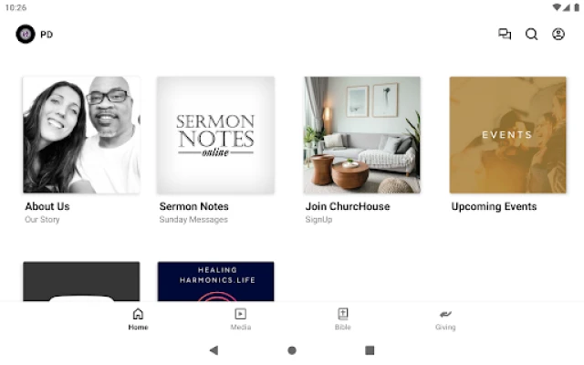Tap the search magnifier icon
The width and height of the screenshot is (584, 365).
click(531, 35)
